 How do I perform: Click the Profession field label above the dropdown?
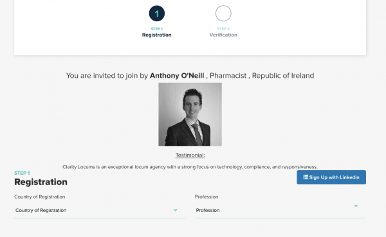click(x=207, y=197)
